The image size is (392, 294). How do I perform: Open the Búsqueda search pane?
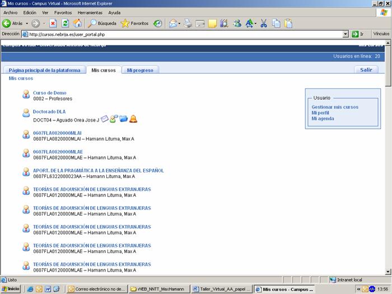tap(102, 24)
